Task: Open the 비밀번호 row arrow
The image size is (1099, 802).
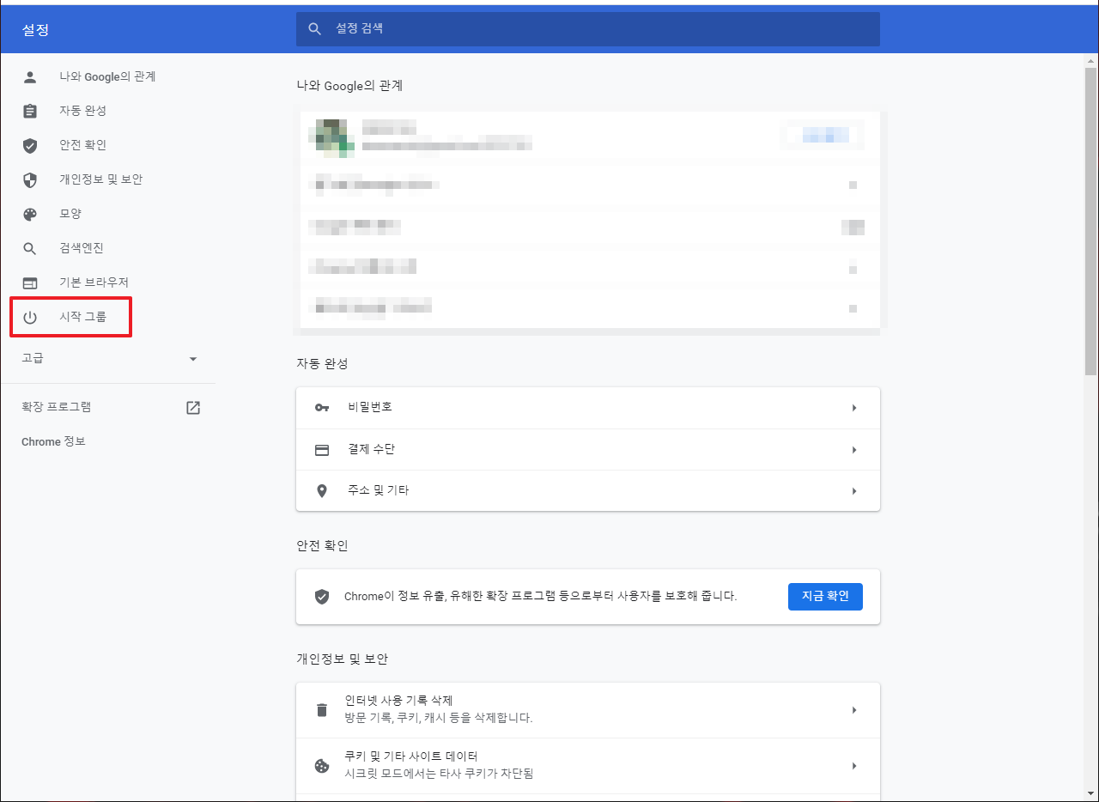Action: point(854,408)
